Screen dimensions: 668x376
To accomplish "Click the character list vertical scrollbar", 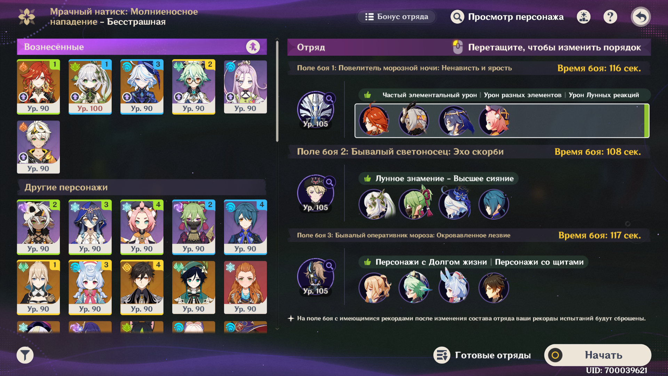I will coord(277,91).
